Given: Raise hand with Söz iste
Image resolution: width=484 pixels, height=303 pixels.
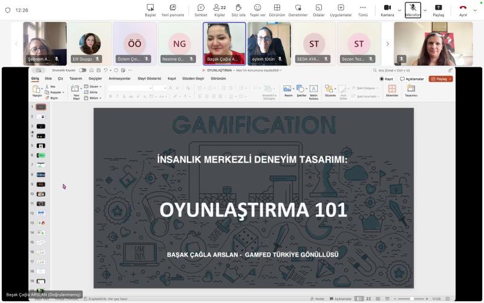Looking at the screenshot, I should [238, 10].
